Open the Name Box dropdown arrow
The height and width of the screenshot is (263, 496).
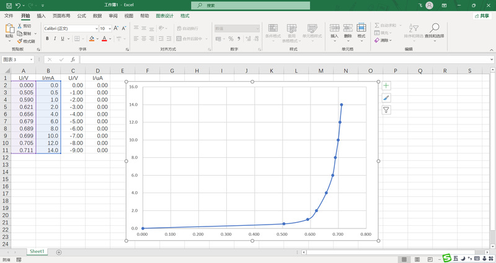(x=32, y=59)
